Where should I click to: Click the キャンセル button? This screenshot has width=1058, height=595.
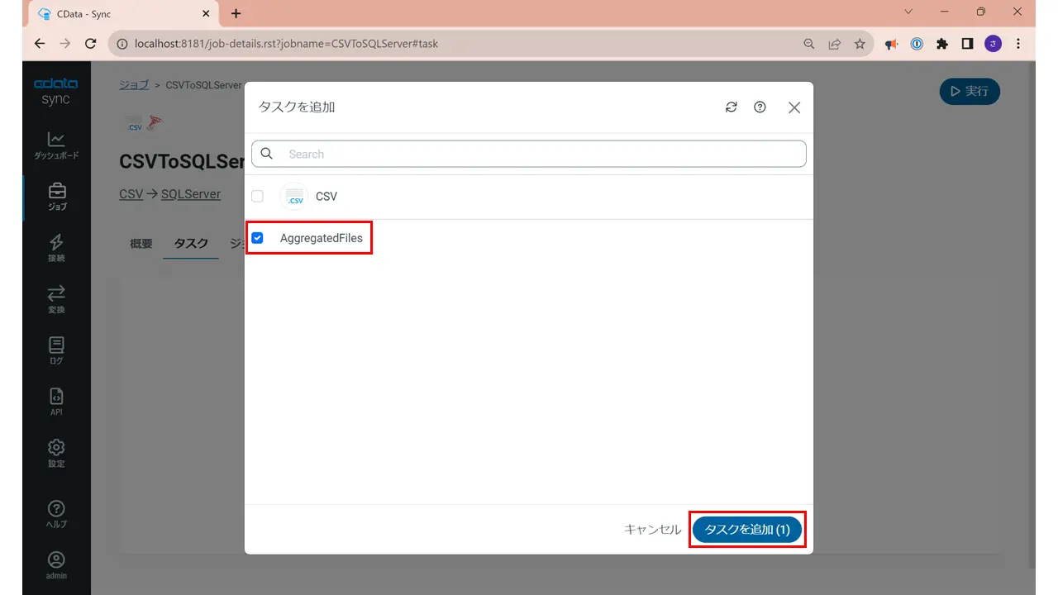tap(653, 530)
